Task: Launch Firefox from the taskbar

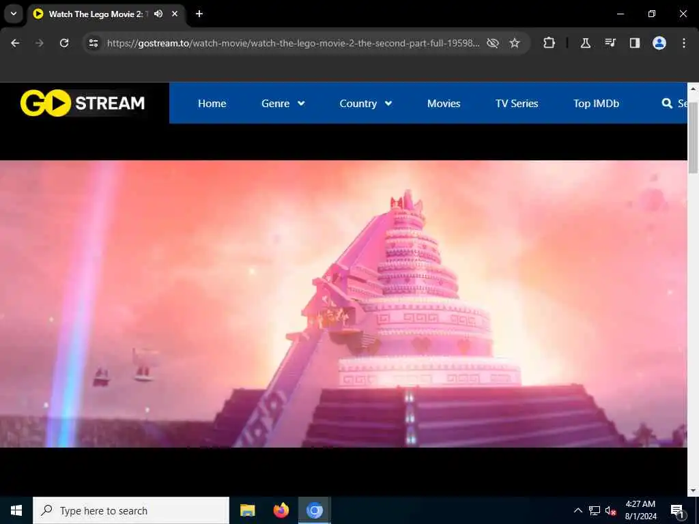Action: 281,510
